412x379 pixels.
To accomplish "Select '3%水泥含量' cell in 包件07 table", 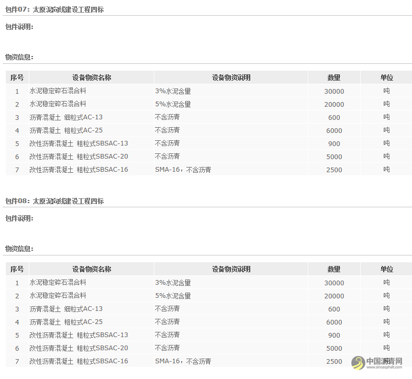I will coord(173,91).
